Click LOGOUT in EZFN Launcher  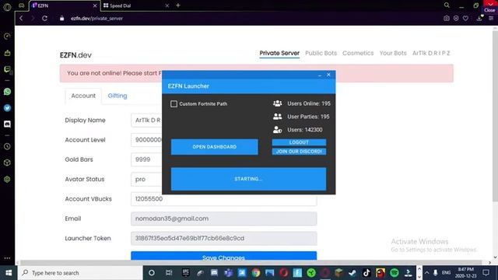tap(299, 142)
